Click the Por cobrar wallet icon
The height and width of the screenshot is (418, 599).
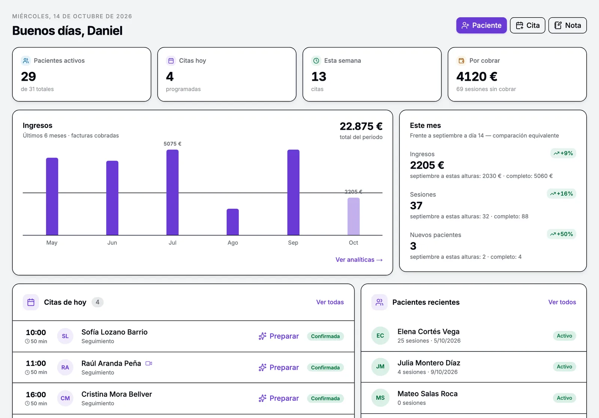click(x=462, y=61)
